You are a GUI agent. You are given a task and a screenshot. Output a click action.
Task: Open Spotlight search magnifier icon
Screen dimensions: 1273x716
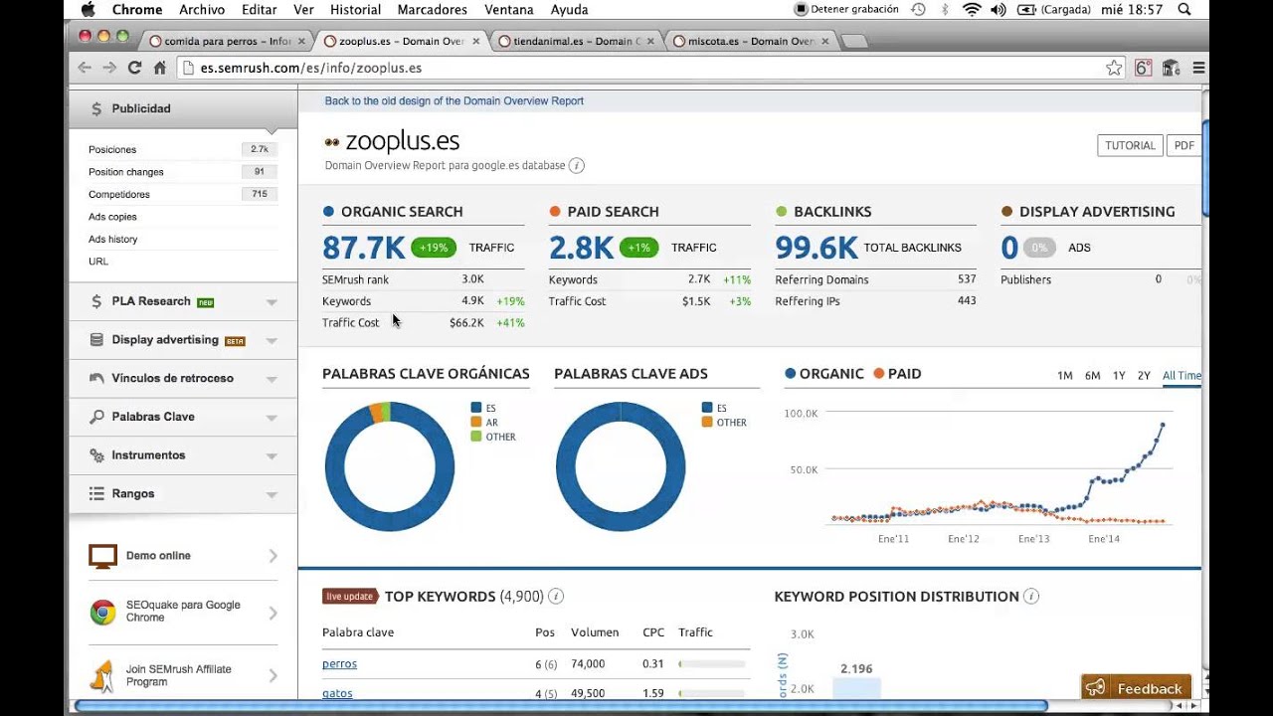1183,9
